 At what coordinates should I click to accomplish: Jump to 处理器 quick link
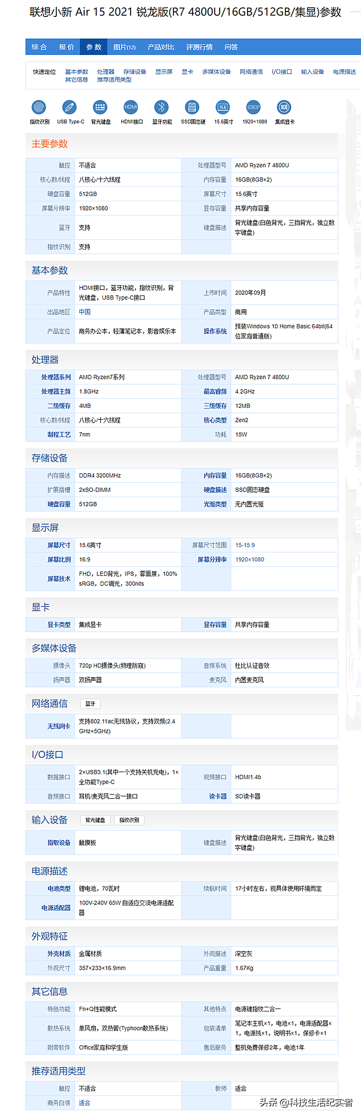click(106, 72)
